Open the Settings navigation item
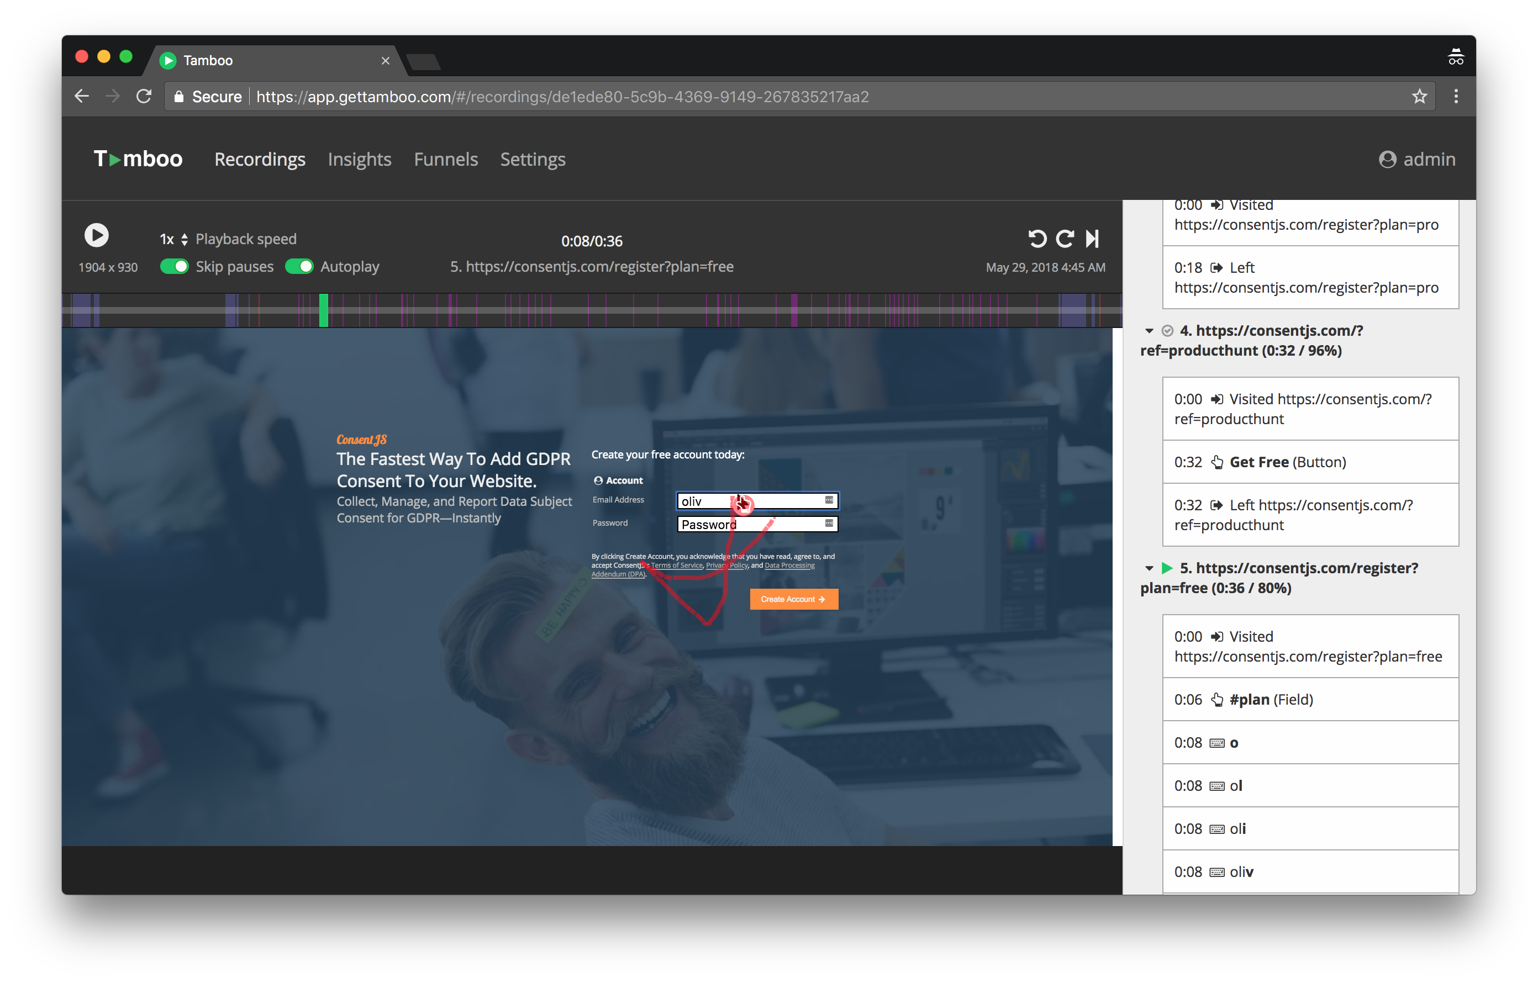1538x983 pixels. pyautogui.click(x=532, y=160)
